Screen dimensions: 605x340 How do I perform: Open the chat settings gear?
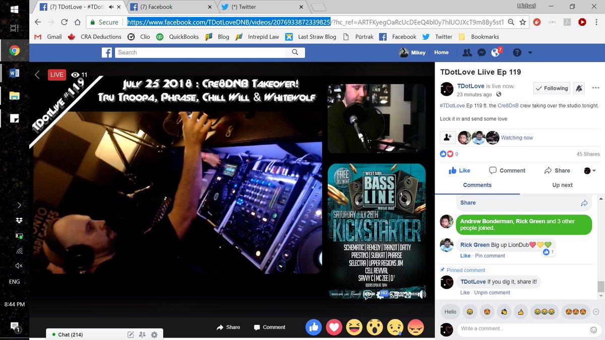coord(154,334)
